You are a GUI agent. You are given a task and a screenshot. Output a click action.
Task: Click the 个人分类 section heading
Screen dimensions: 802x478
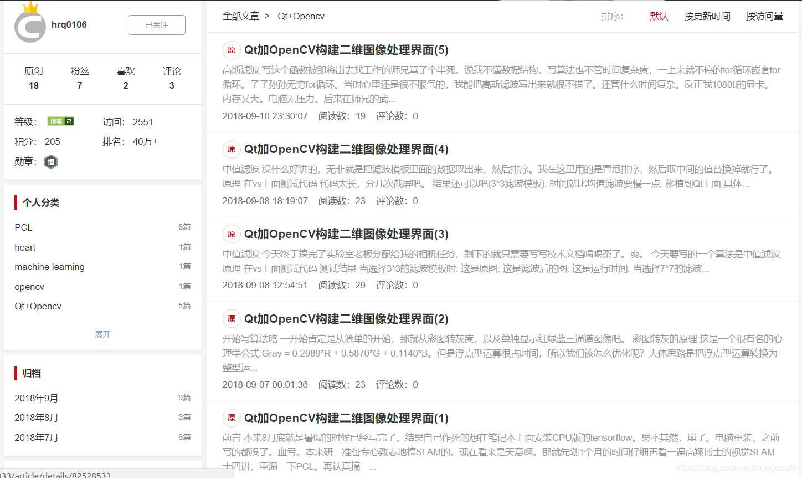click(x=41, y=202)
